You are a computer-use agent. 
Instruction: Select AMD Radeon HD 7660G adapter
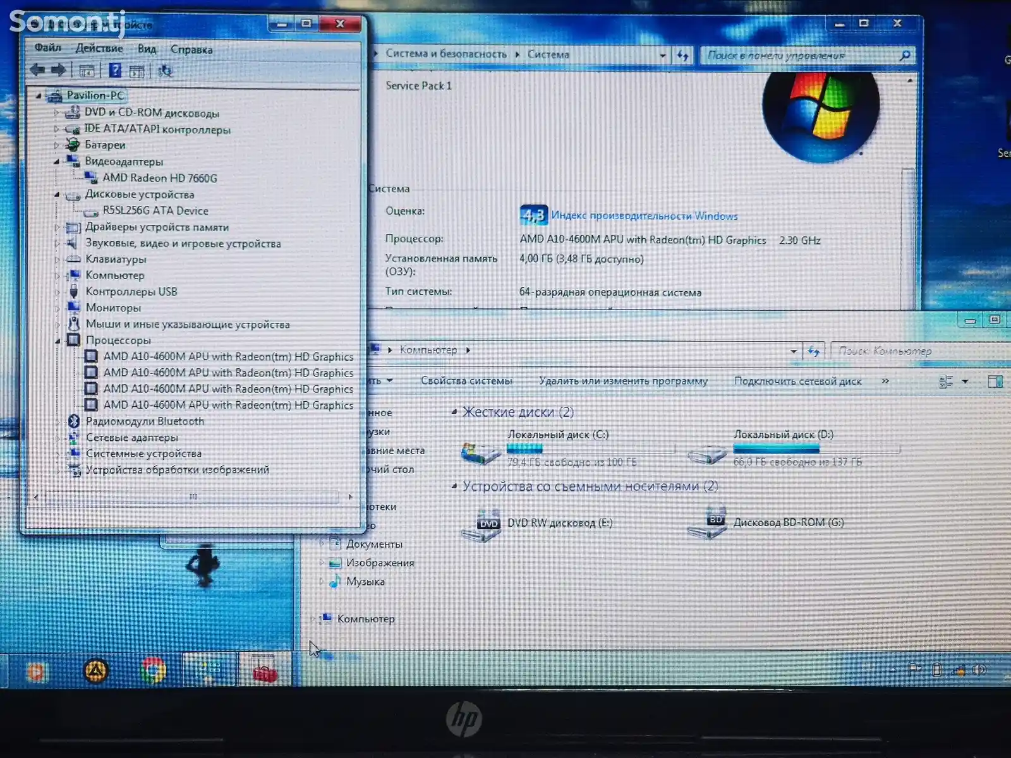[x=160, y=178]
